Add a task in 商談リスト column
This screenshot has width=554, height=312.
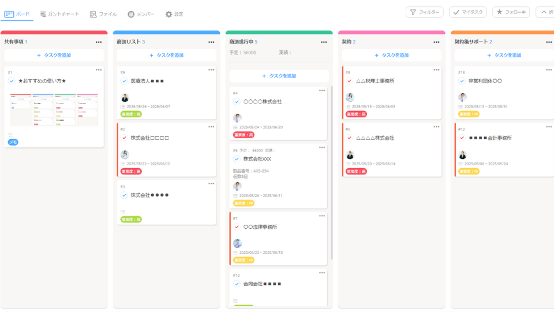coord(166,55)
